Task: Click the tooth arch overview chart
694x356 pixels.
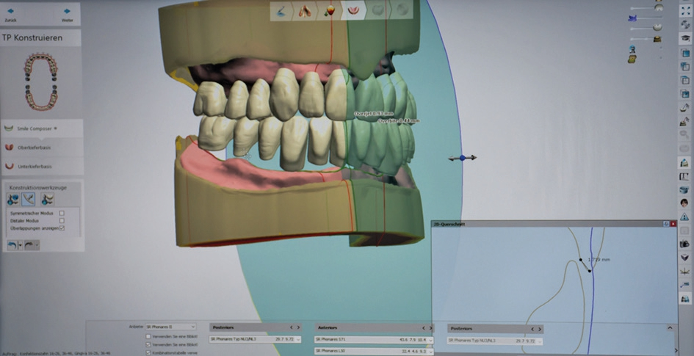Action: click(40, 81)
